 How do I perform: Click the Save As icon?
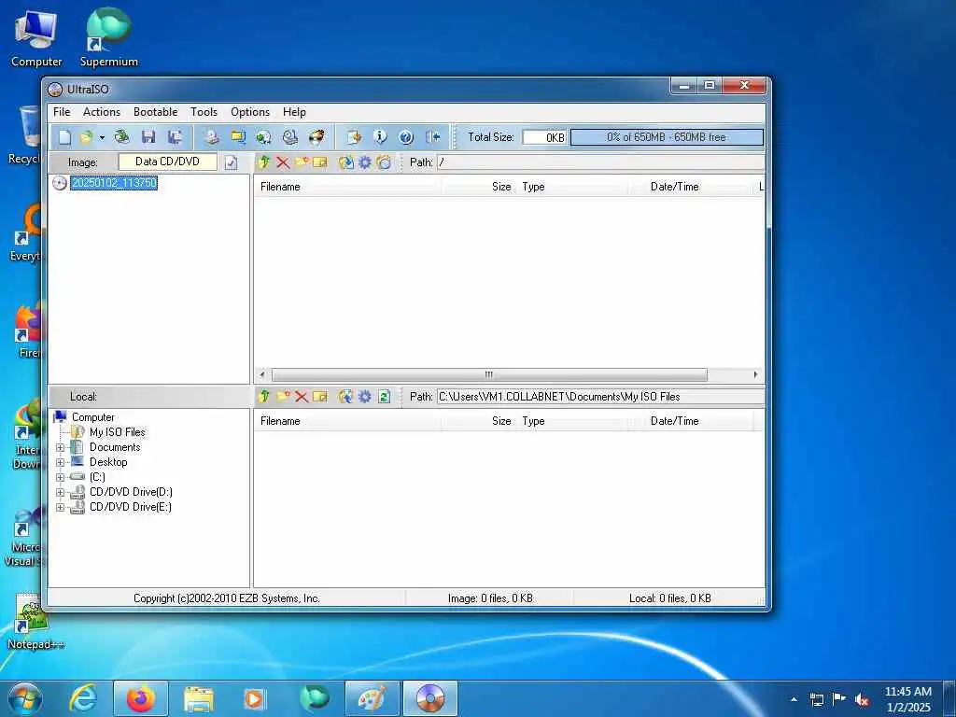pyautogui.click(x=175, y=137)
